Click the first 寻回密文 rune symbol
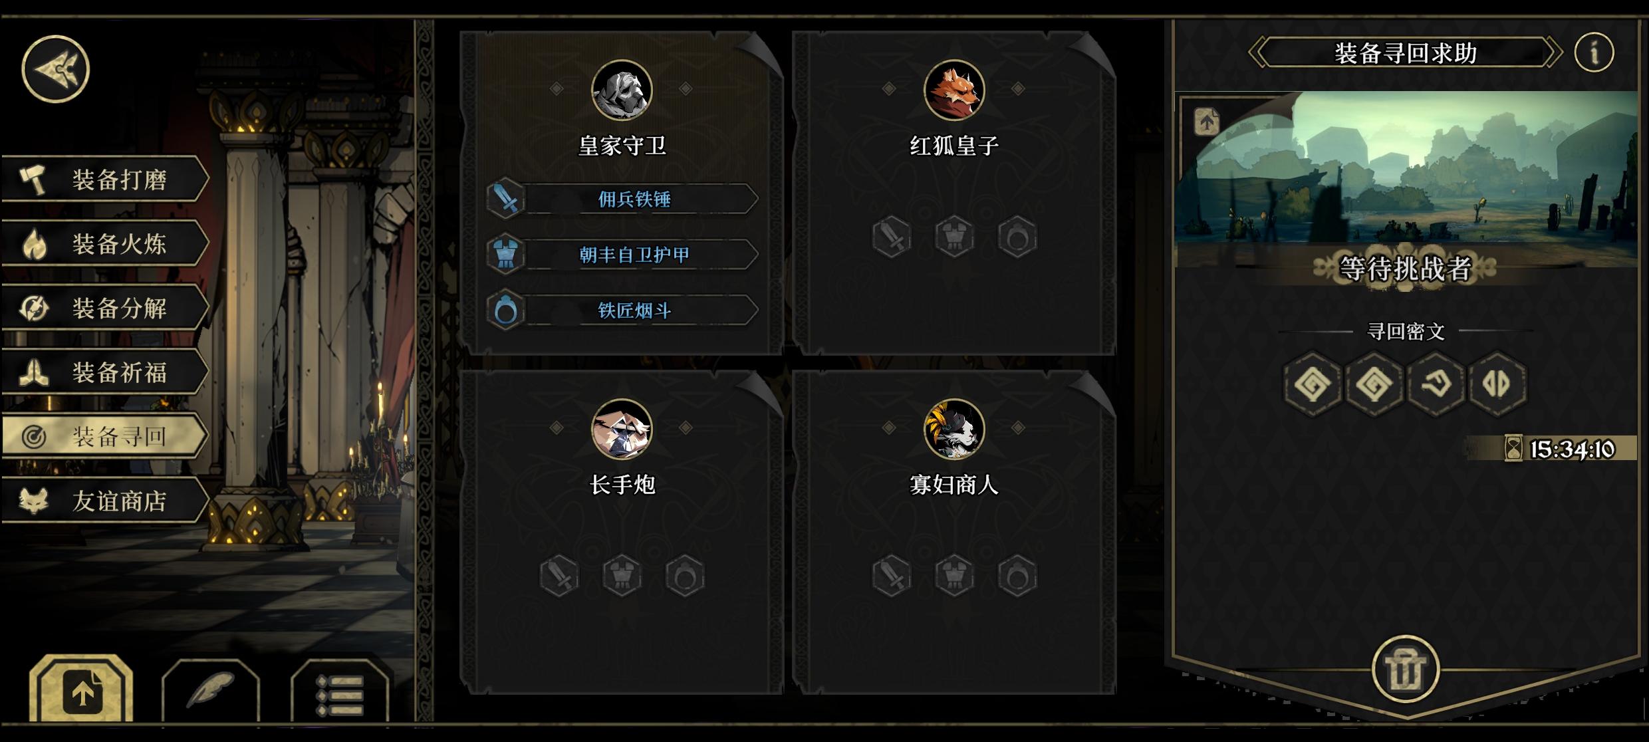The width and height of the screenshot is (1649, 742). pos(1313,384)
